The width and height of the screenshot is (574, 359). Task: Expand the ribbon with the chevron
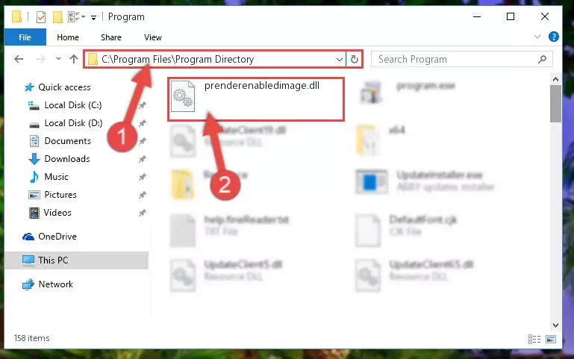pyautogui.click(x=537, y=37)
